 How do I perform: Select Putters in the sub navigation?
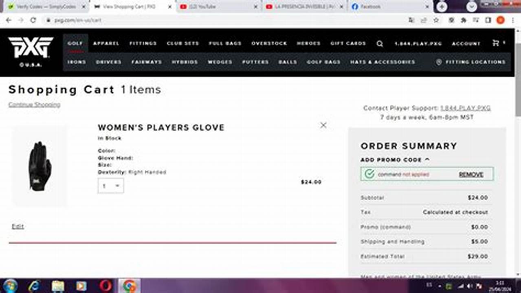tap(255, 62)
